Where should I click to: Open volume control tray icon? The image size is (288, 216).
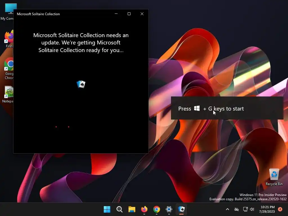tap(252, 209)
